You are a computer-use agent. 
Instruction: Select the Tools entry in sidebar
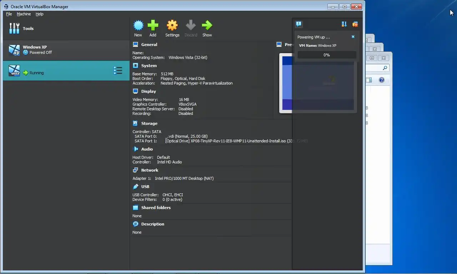(x=66, y=29)
